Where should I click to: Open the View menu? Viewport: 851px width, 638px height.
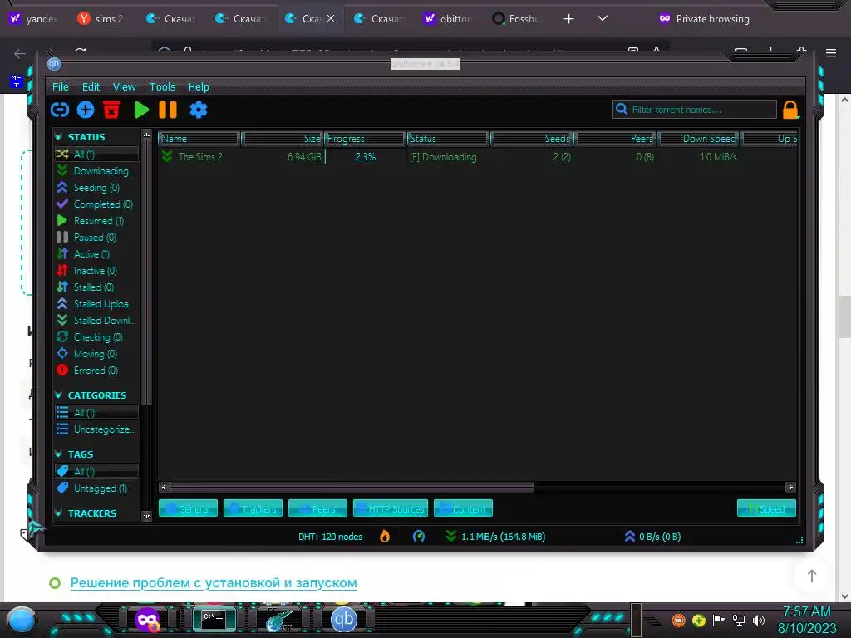pos(125,86)
